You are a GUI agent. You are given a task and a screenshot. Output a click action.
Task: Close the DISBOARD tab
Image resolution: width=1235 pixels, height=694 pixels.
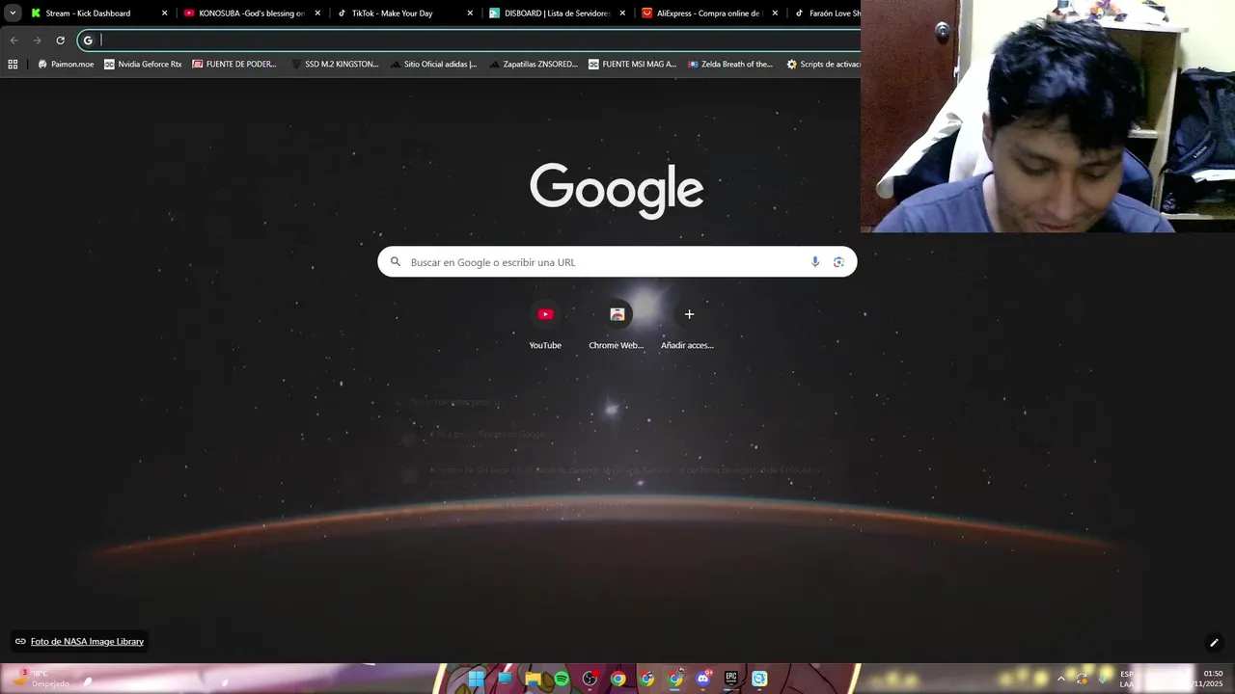point(622,13)
